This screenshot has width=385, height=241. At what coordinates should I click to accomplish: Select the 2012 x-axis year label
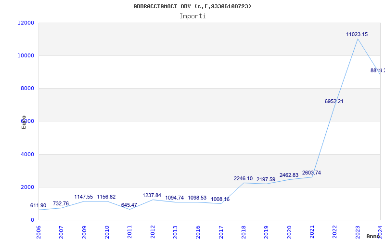pyautogui.click(x=153, y=232)
